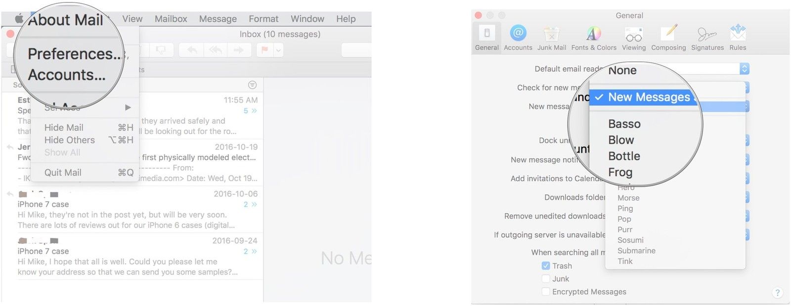Open the Junk Mail preferences pane
This screenshot has height=306, width=791.
pyautogui.click(x=551, y=38)
